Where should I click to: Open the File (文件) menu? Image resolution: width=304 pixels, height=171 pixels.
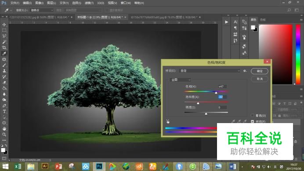click(15, 3)
